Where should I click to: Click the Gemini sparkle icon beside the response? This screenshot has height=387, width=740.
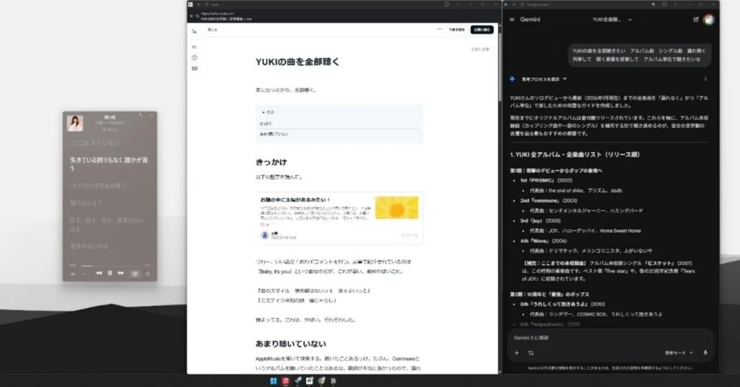click(512, 79)
